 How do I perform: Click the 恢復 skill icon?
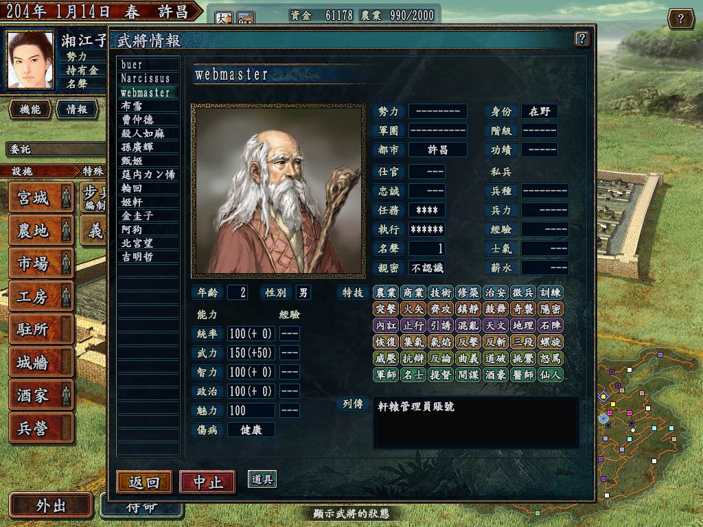(386, 342)
